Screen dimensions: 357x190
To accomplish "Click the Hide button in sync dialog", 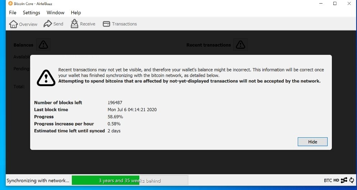I will [x=312, y=142].
